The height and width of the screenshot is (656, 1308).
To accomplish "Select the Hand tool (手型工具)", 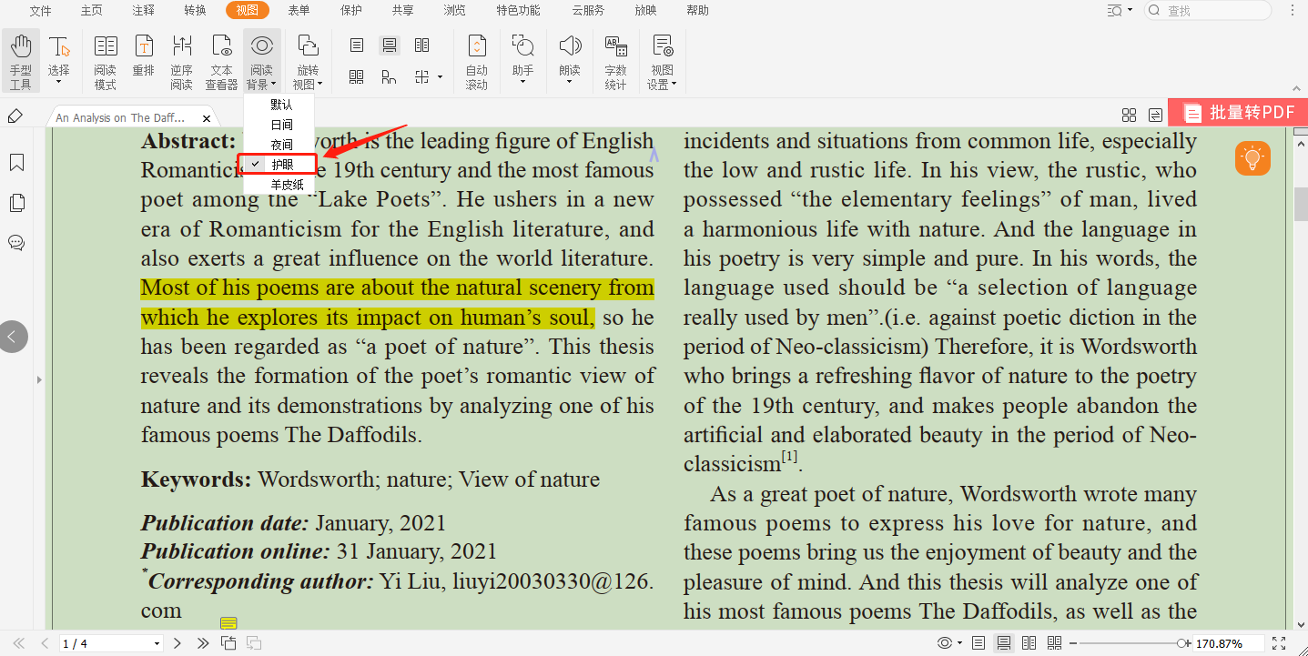I will coord(20,61).
